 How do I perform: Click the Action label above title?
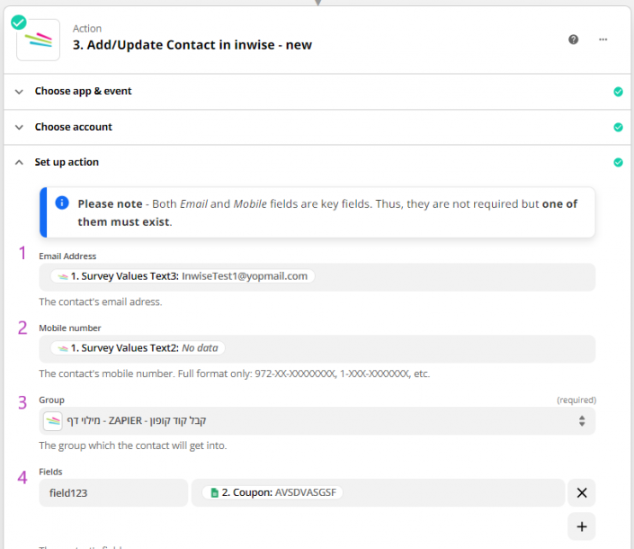pyautogui.click(x=87, y=29)
